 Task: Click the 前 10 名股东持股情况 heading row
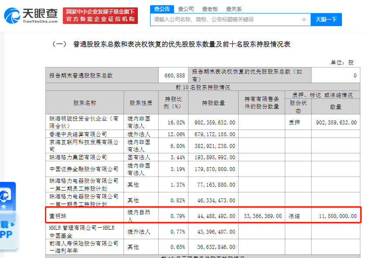click(202, 87)
